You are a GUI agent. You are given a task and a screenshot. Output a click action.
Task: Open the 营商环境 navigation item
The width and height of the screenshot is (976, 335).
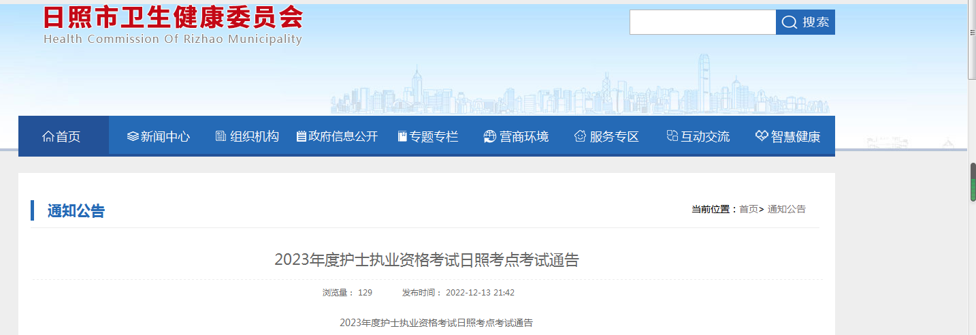(x=524, y=136)
